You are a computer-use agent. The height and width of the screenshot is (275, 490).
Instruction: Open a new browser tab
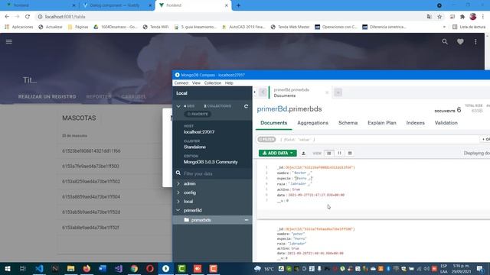tap(238, 5)
